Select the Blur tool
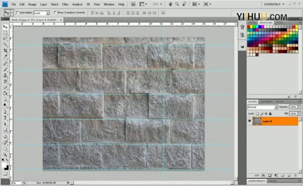 [x=5, y=99]
